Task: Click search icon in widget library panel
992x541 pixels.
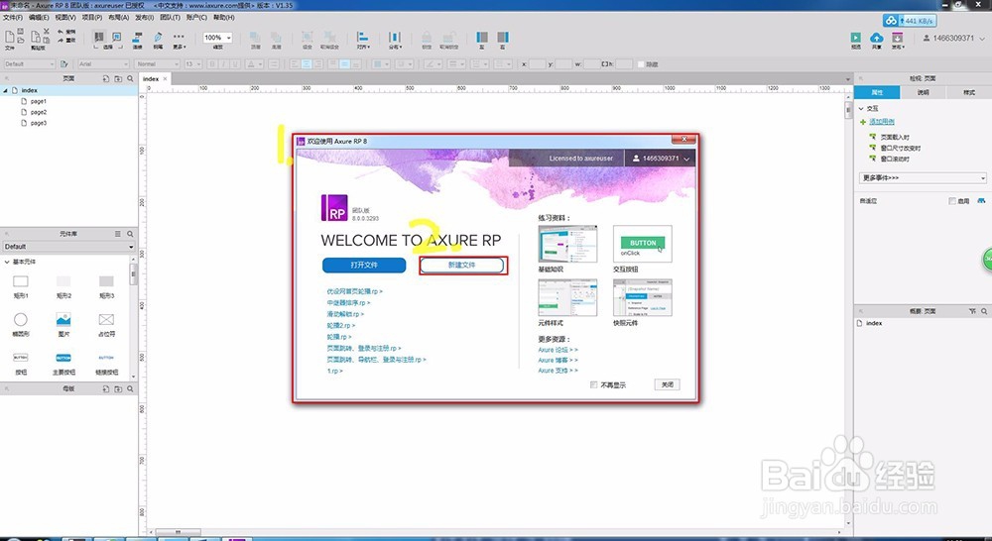Action: point(130,234)
